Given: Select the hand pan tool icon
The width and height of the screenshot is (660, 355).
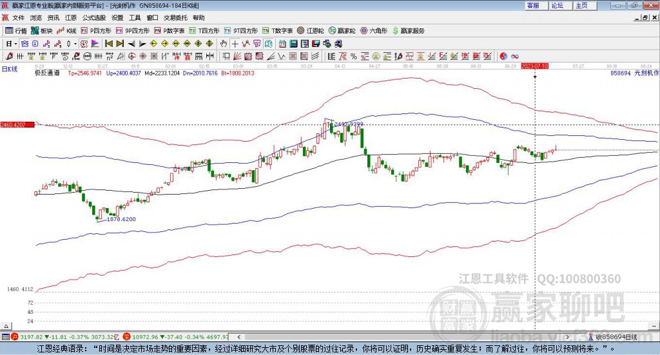Looking at the screenshot, I should (224, 44).
